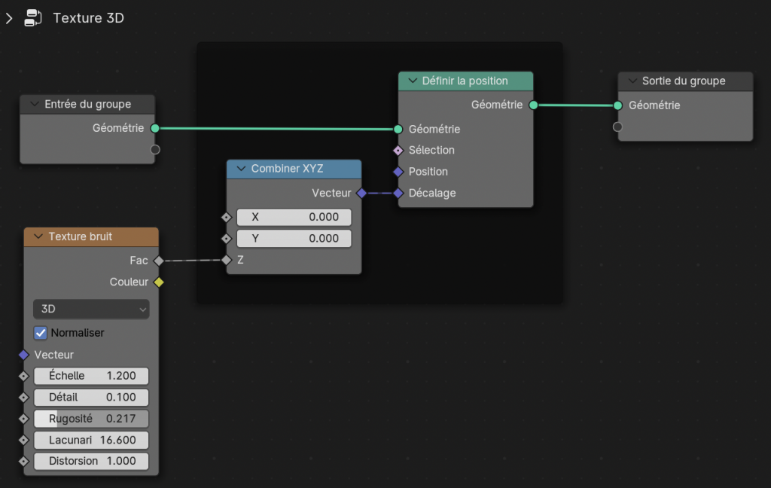
Task: Click the Fac output socket on Texture bruit
Action: 158,261
